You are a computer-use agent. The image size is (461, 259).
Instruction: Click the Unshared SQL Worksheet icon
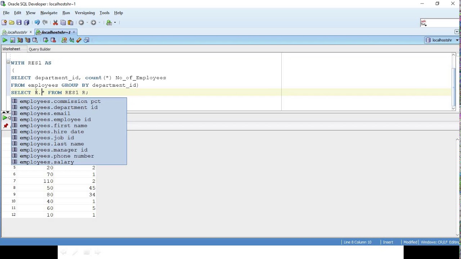coord(64,40)
